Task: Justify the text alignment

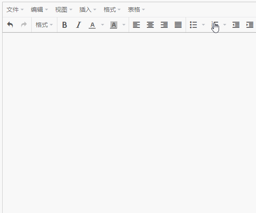Action: 178,25
